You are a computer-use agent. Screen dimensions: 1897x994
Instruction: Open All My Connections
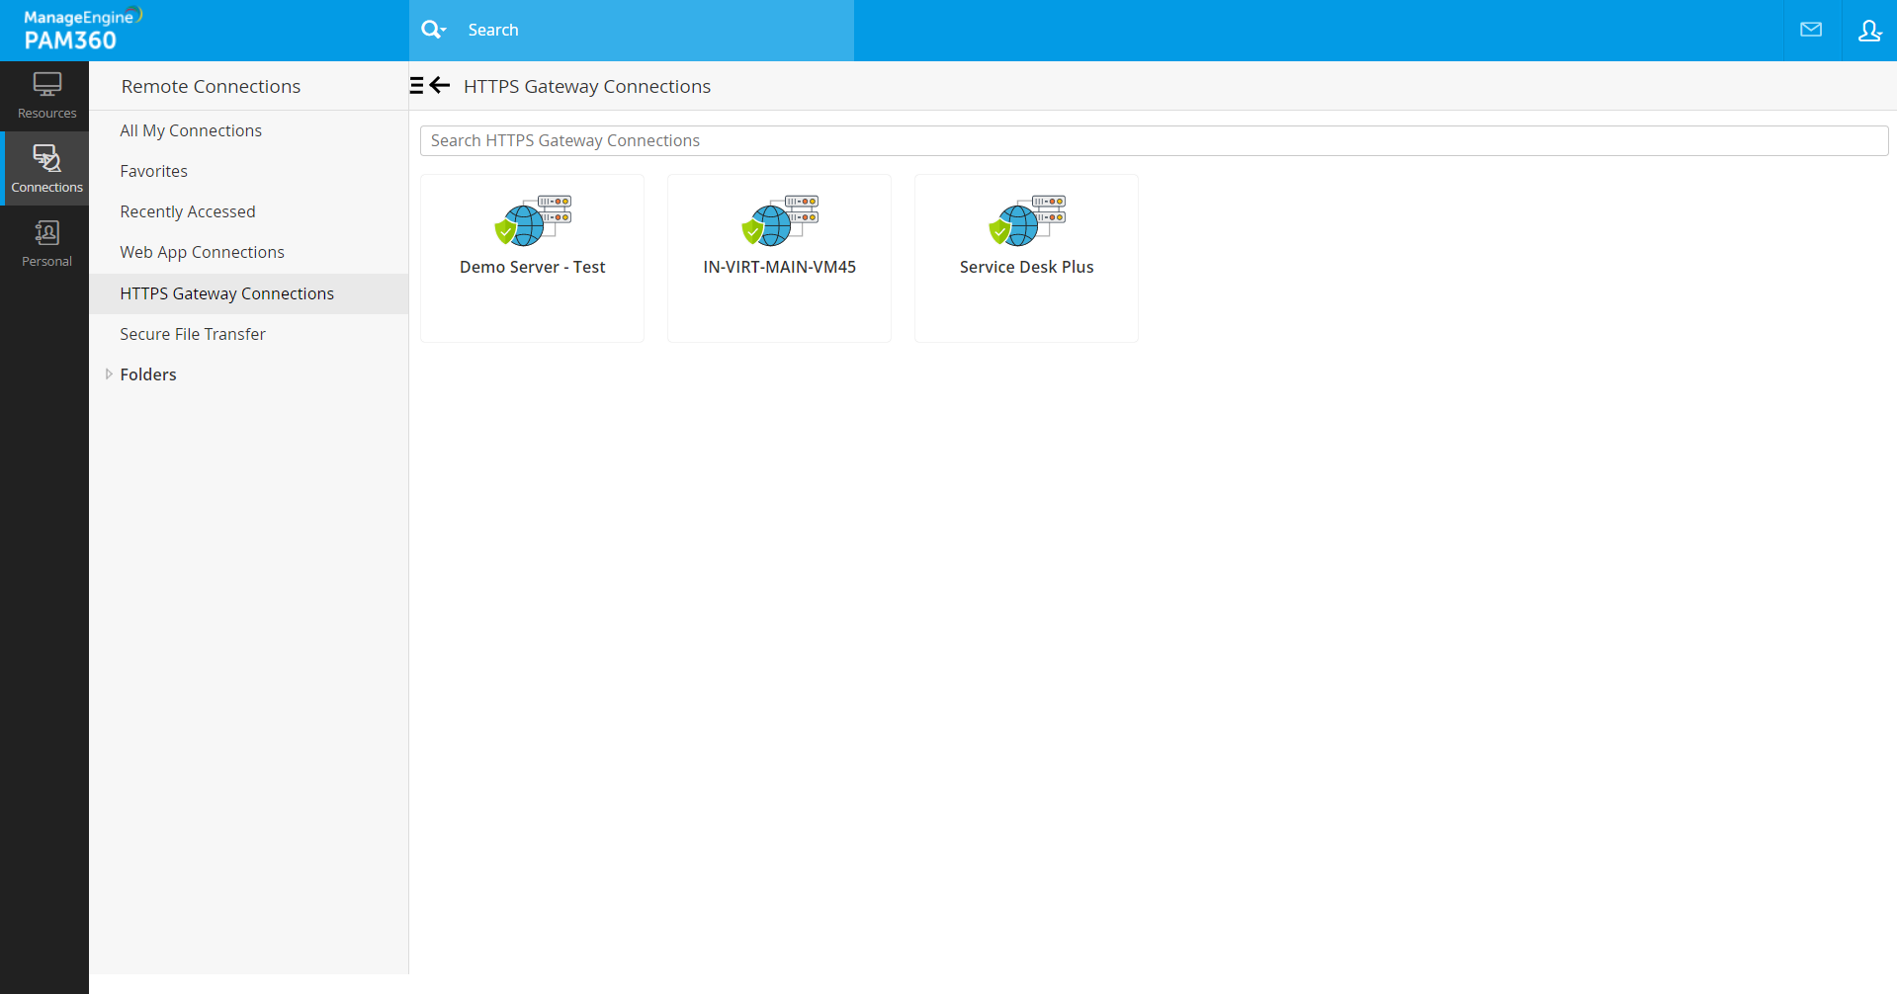[190, 129]
